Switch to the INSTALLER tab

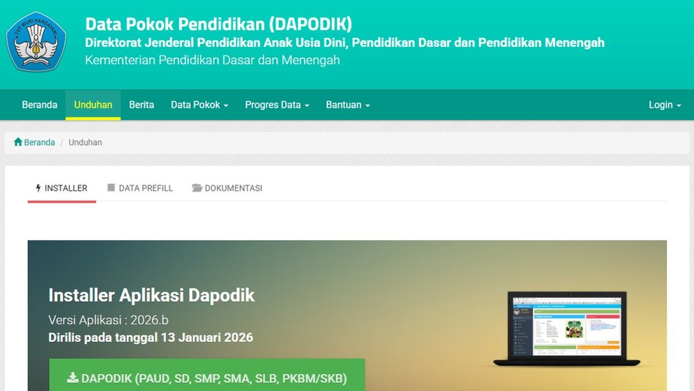click(x=62, y=188)
